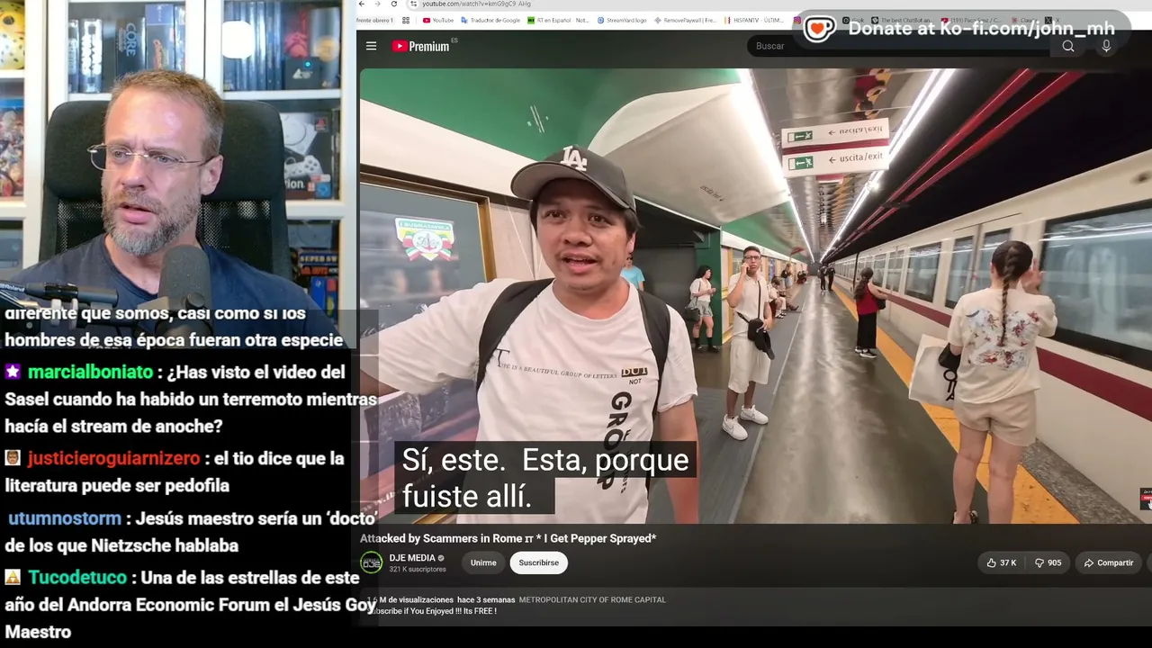The image size is (1152, 648).
Task: Click the 'frente obrero 1' bookmark
Action: point(375,20)
